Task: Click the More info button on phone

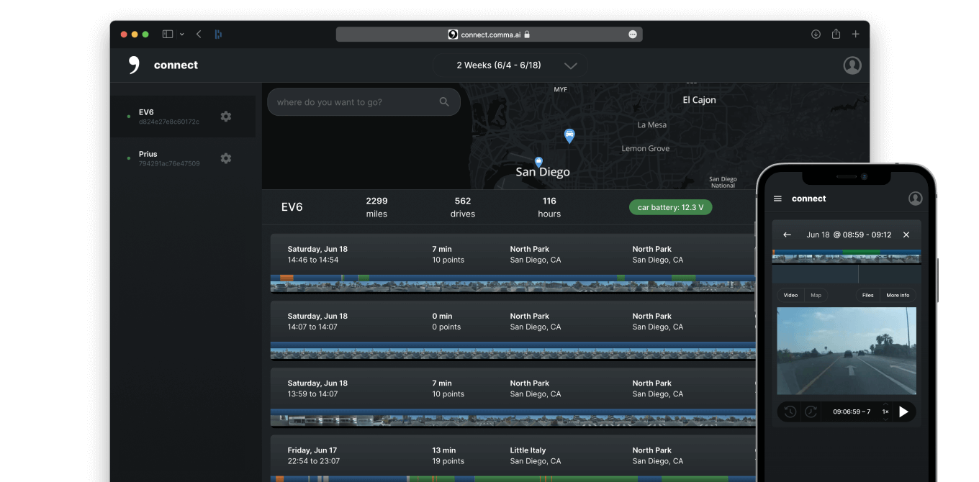Action: (x=898, y=295)
